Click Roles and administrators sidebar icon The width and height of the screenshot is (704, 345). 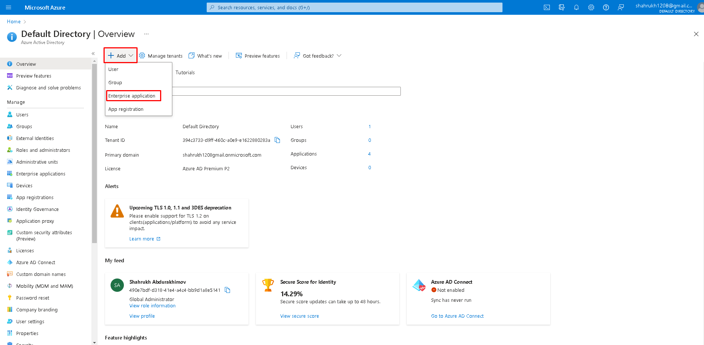tap(10, 150)
